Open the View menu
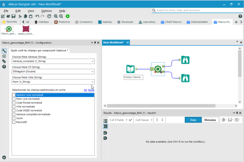This screenshot has width=244, height=162. (31, 11)
